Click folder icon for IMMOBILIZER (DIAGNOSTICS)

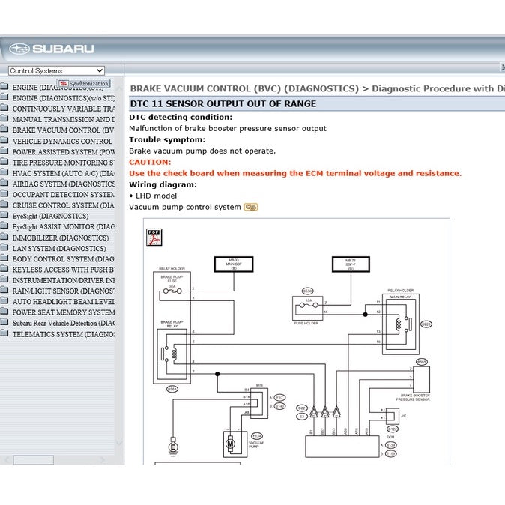click(4, 238)
